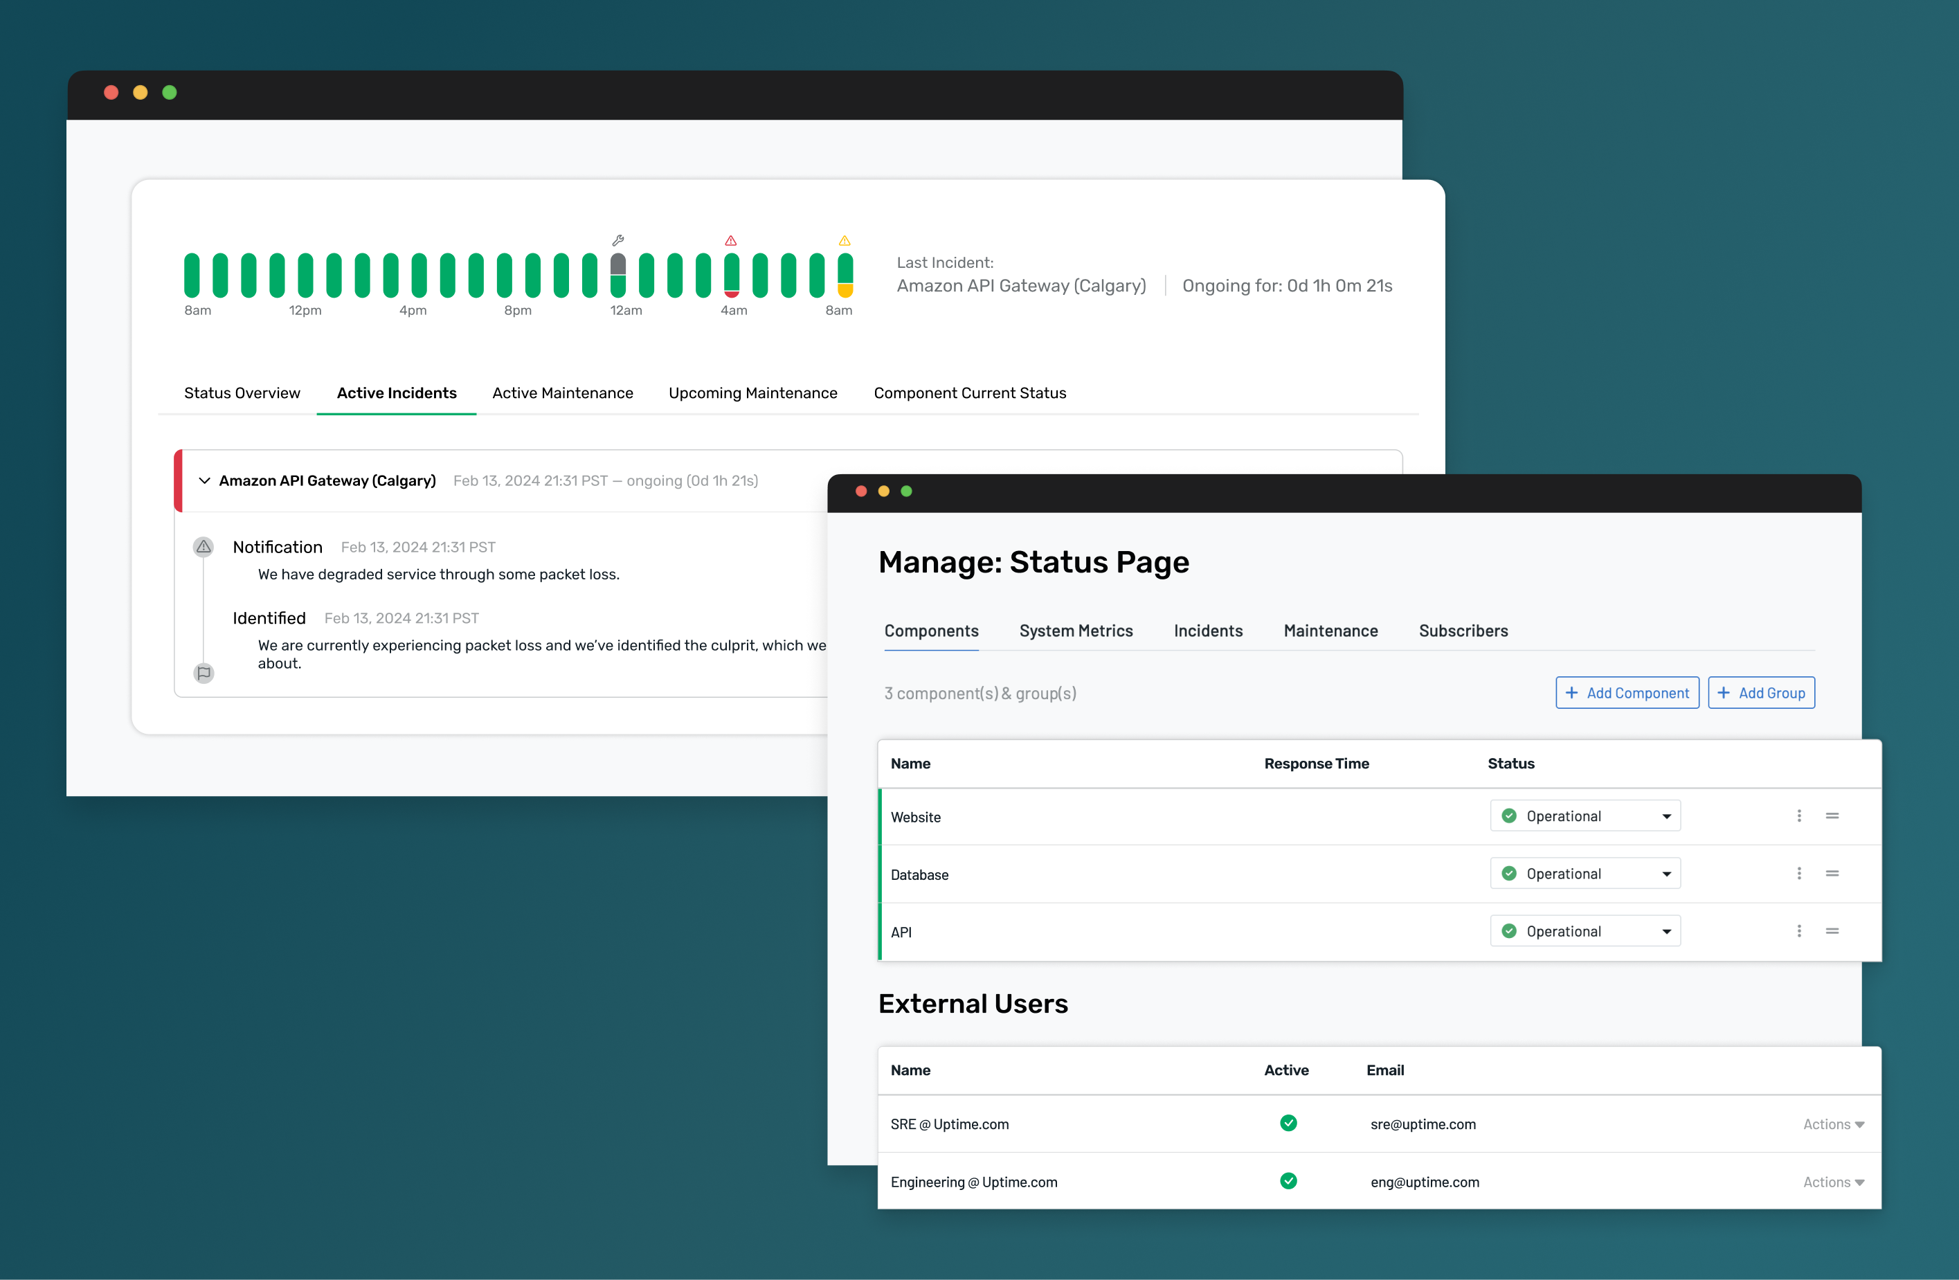Open the API component status dropdown
This screenshot has width=1959, height=1280.
1662,931
